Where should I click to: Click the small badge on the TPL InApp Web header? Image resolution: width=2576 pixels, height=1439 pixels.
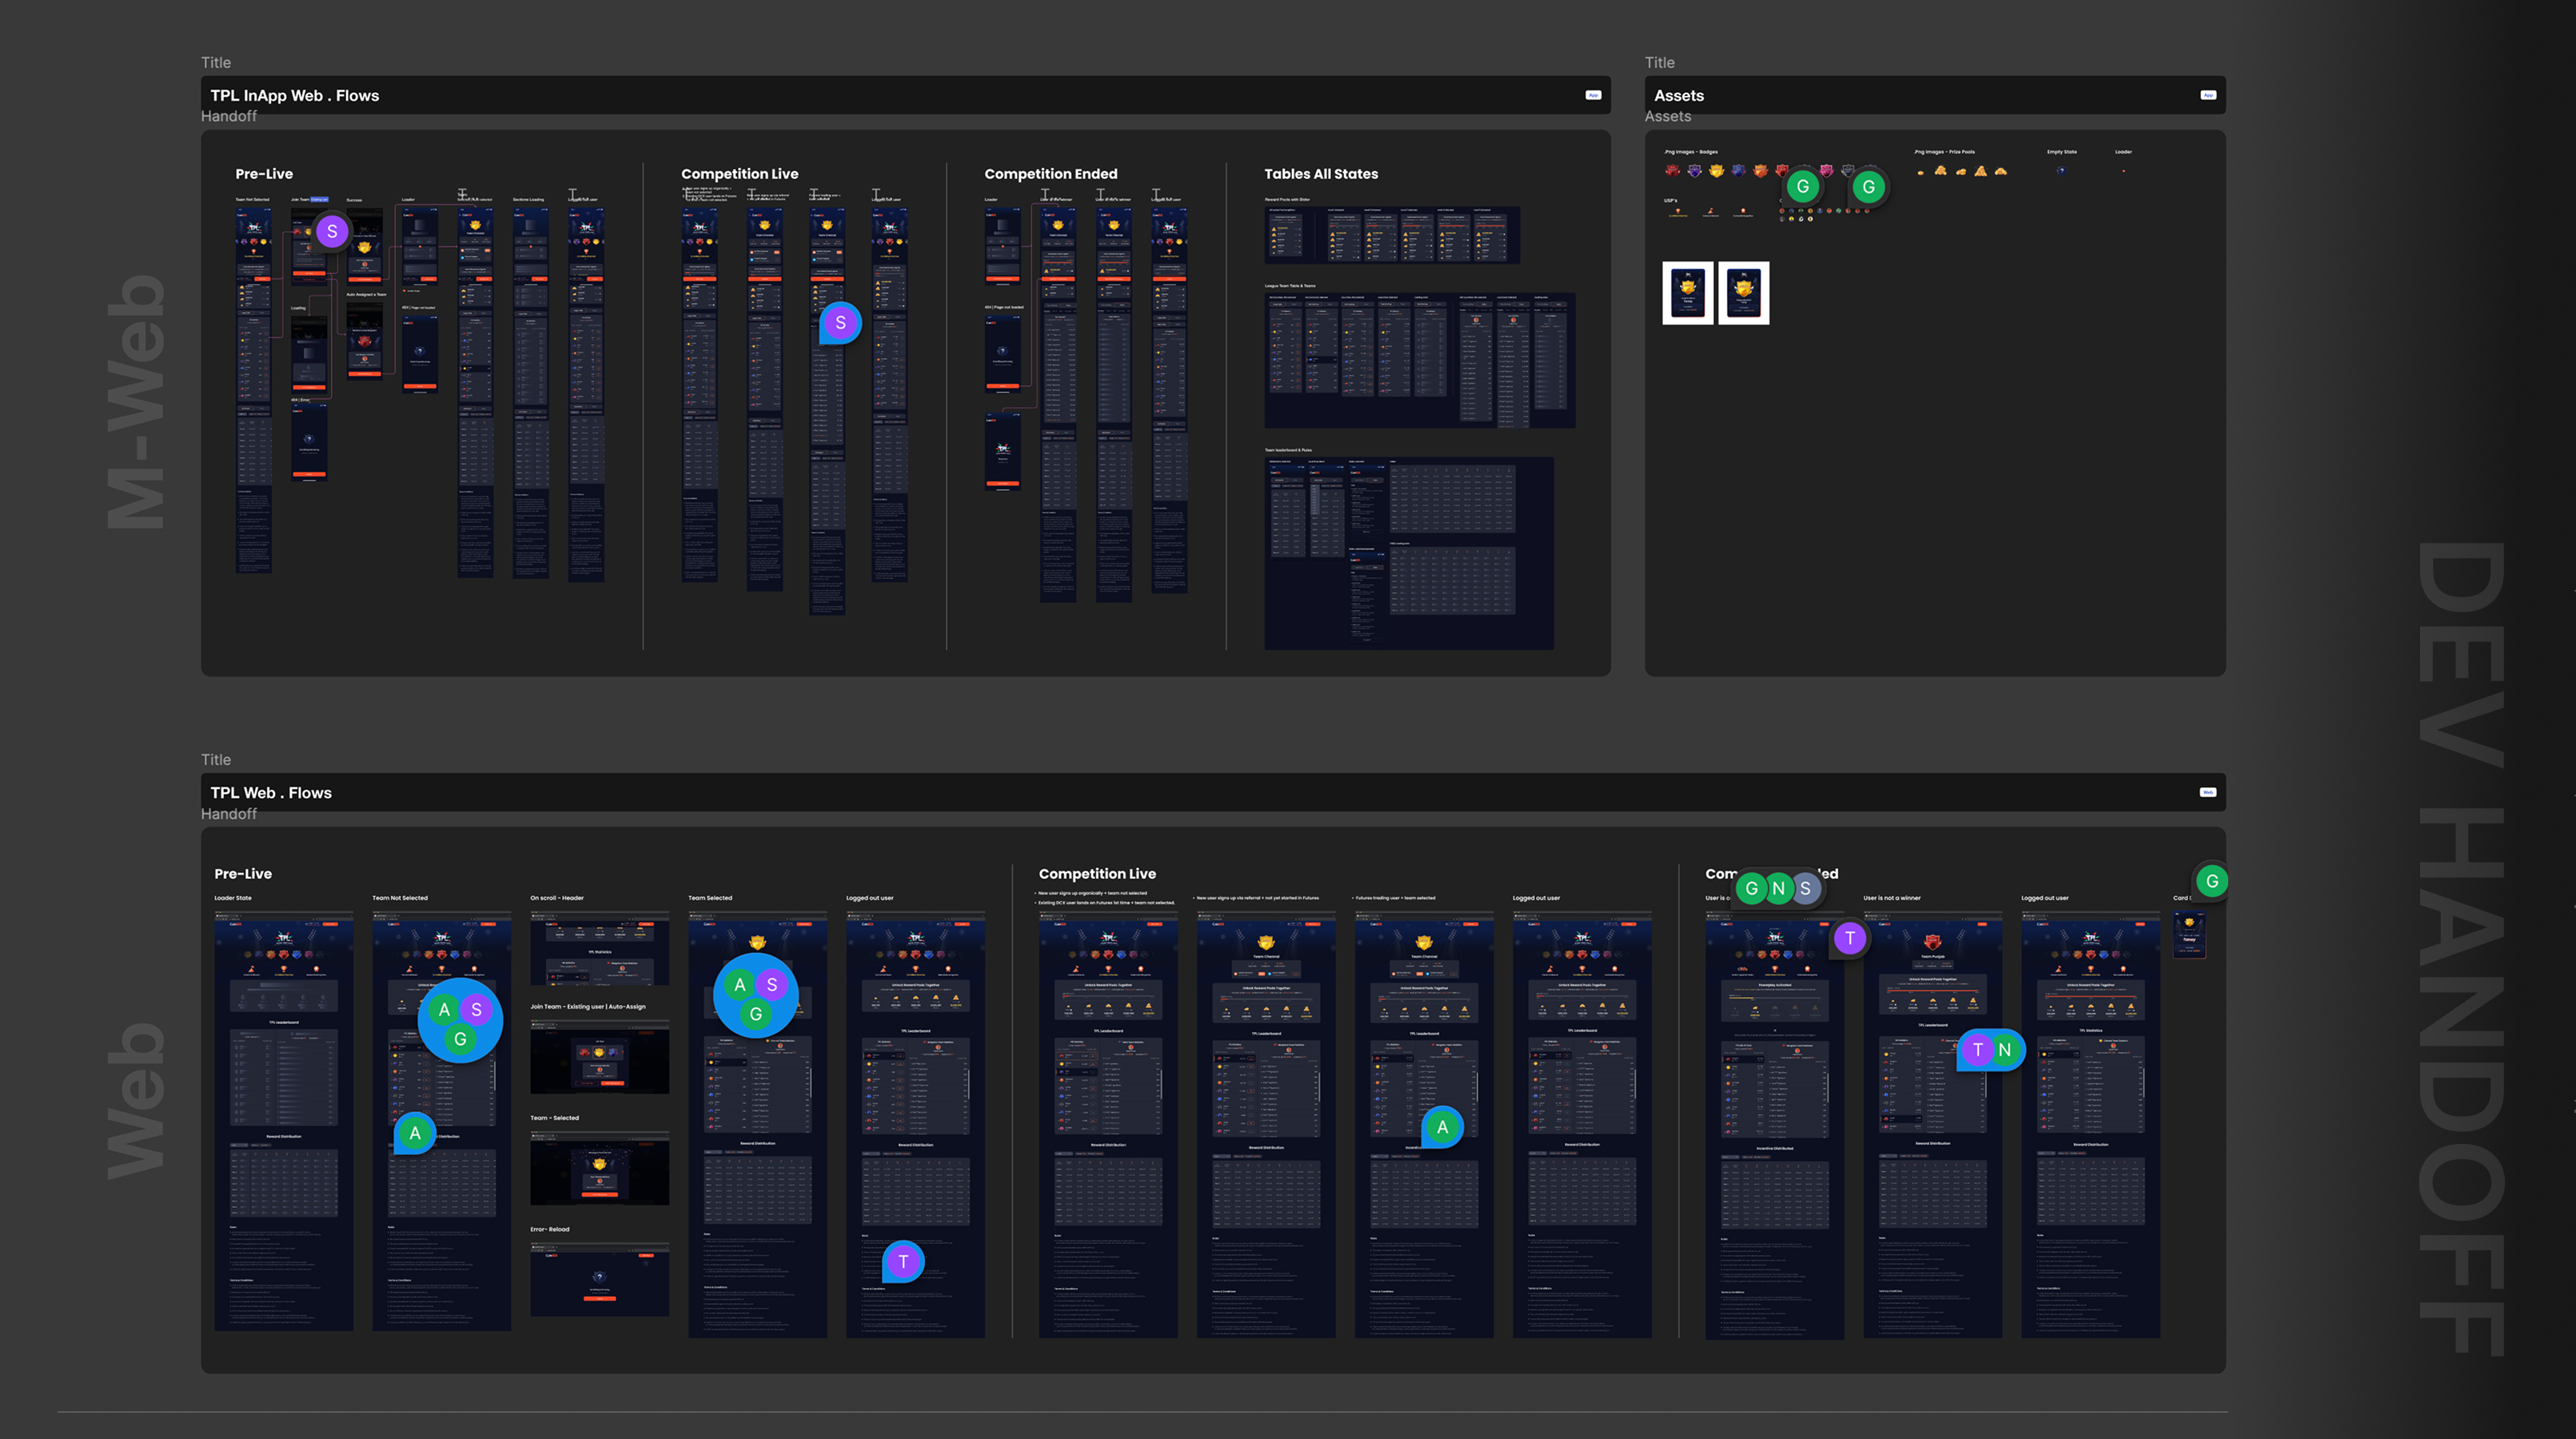pos(1593,95)
